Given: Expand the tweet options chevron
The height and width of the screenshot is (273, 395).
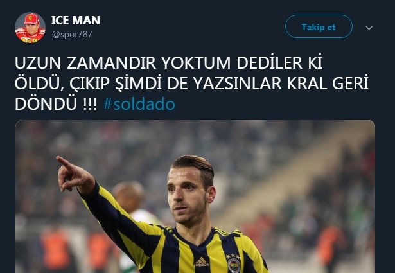Looking at the screenshot, I should coord(369,28).
